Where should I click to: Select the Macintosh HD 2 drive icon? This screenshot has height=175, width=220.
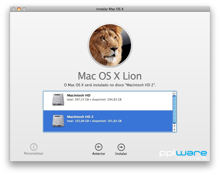pyautogui.click(x=58, y=121)
